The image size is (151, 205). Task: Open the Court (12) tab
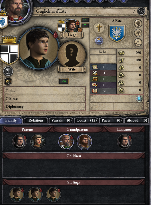point(86,120)
